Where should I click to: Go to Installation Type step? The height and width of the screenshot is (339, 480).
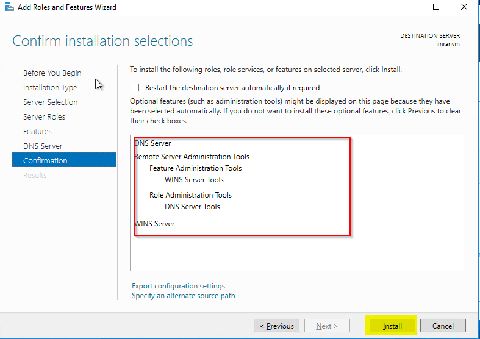pos(50,87)
